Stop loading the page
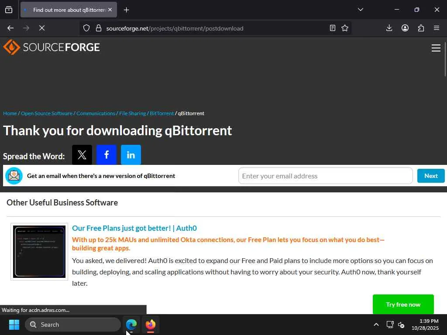Screen dimensions: 447x335 [41, 28]
